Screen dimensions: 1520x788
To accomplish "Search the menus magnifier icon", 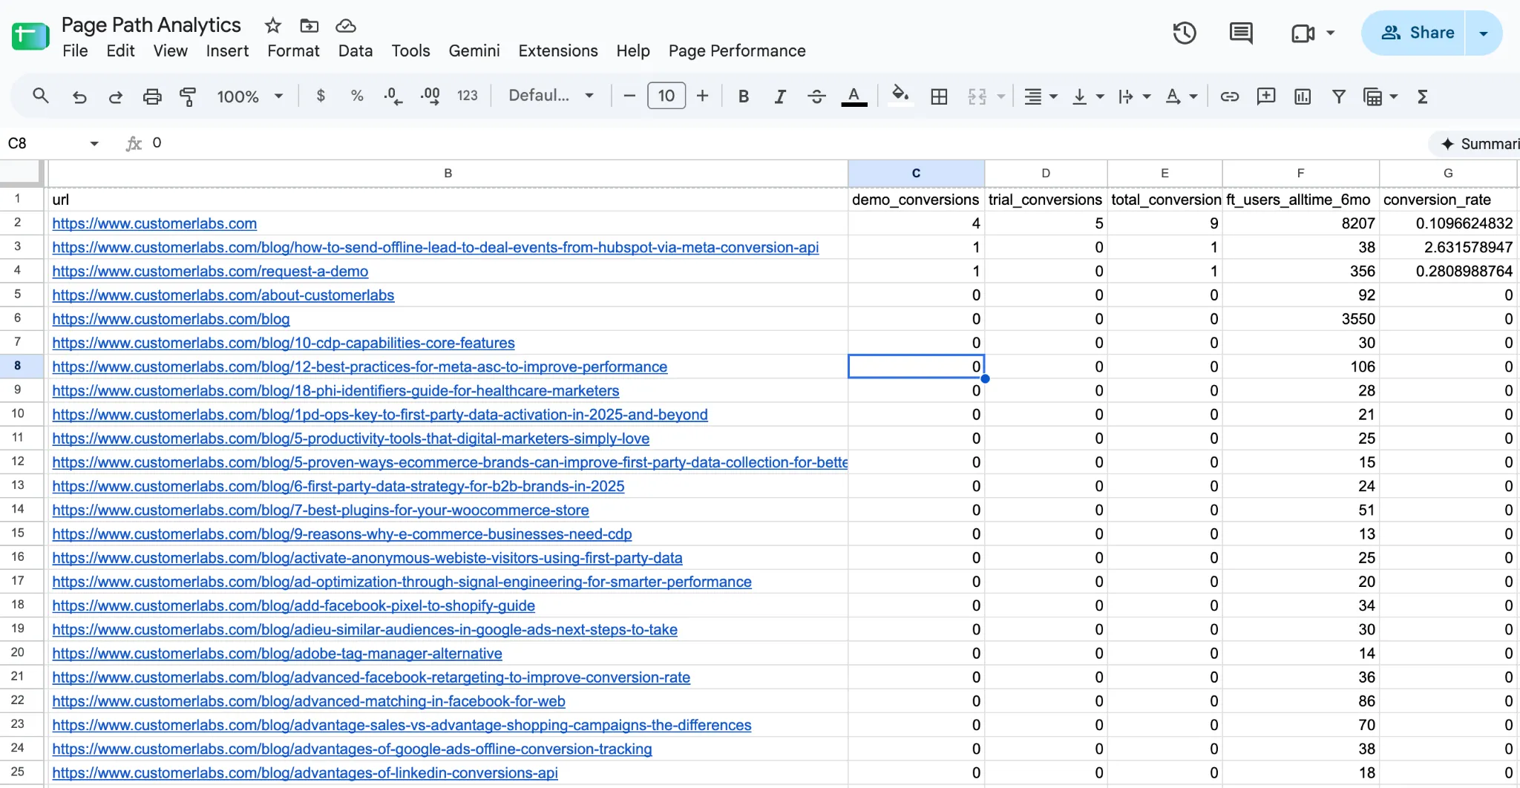I will [x=41, y=96].
